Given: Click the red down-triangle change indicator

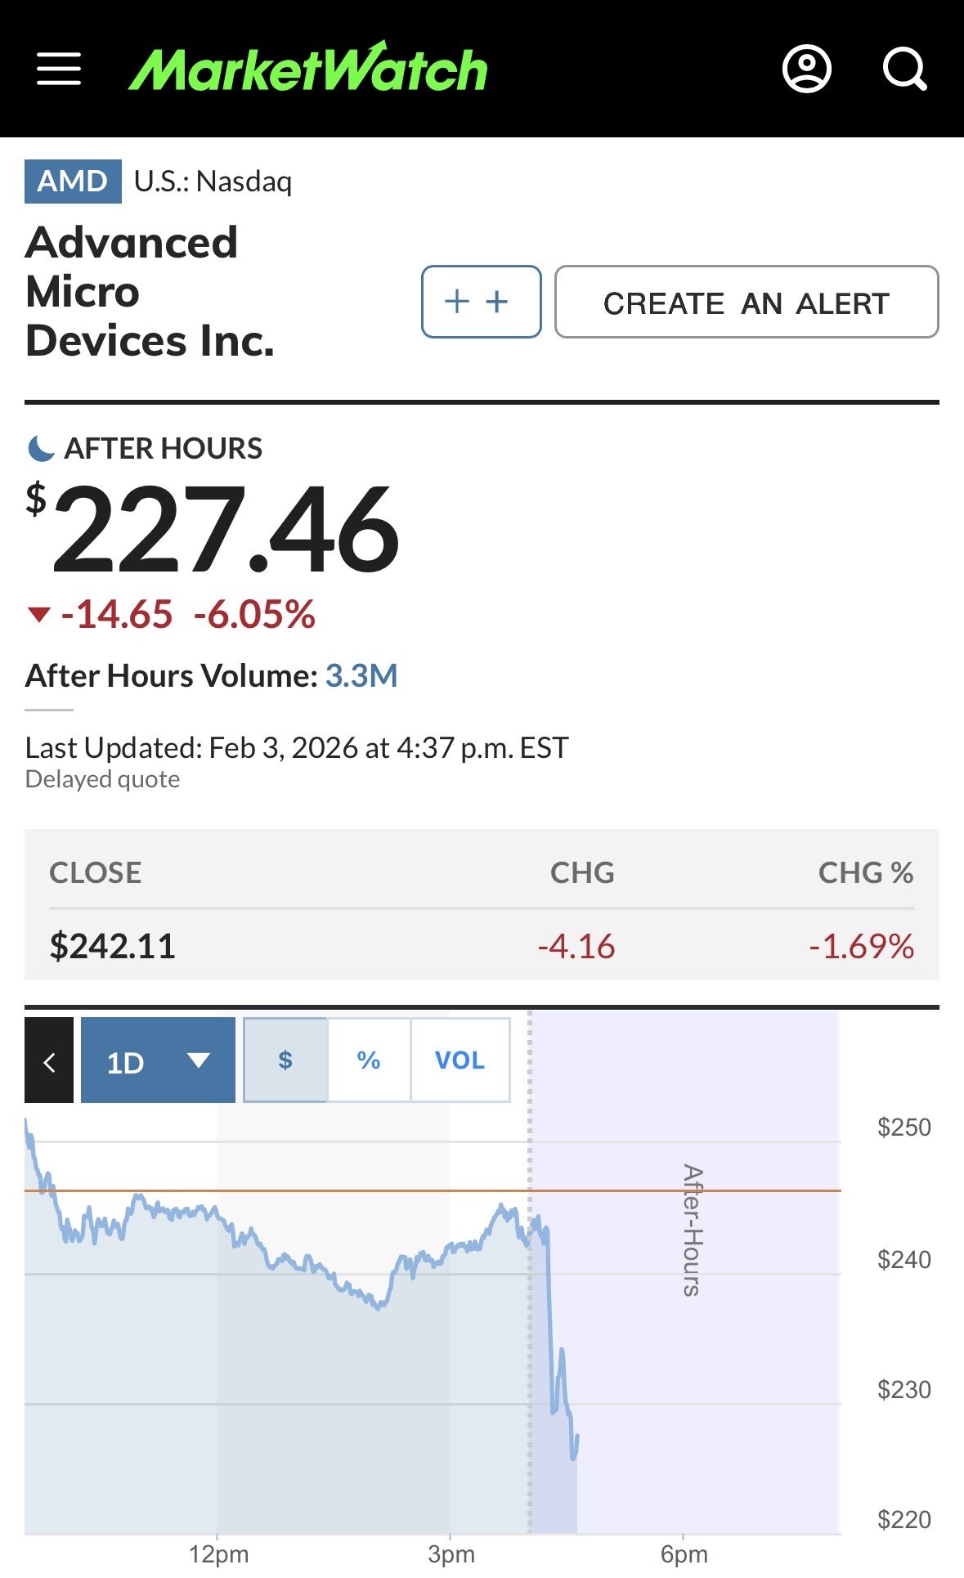Looking at the screenshot, I should (39, 614).
